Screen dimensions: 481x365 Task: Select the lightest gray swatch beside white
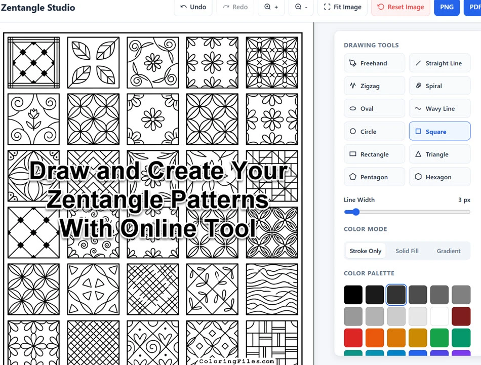pos(418,316)
